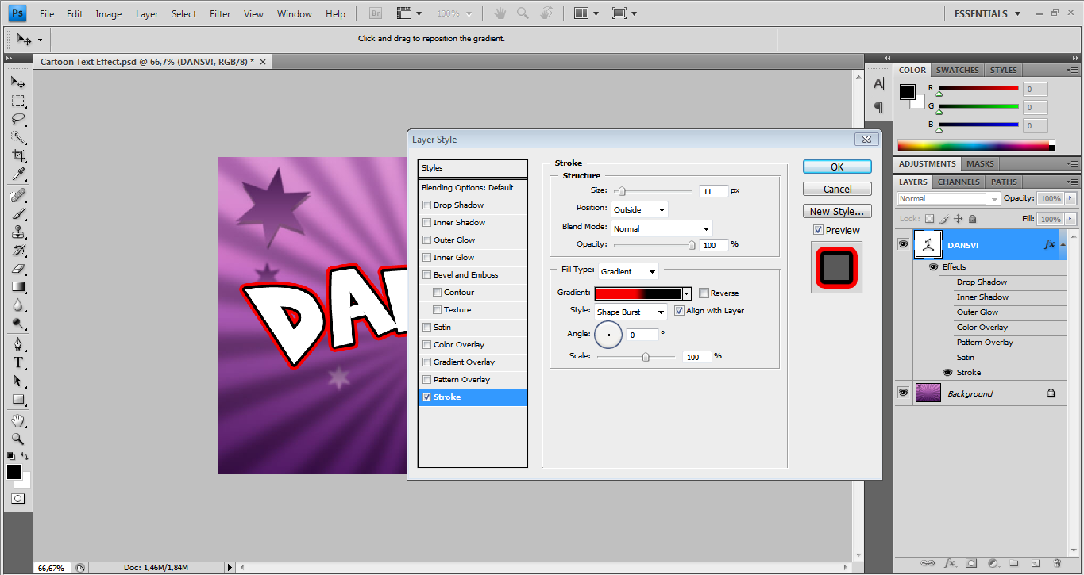The image size is (1084, 575).
Task: Click the Delete layer trash icon
Action: 1056,563
